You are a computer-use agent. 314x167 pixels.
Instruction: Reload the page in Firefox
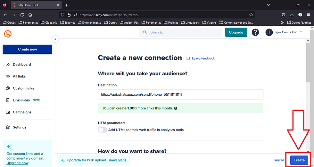22,15
